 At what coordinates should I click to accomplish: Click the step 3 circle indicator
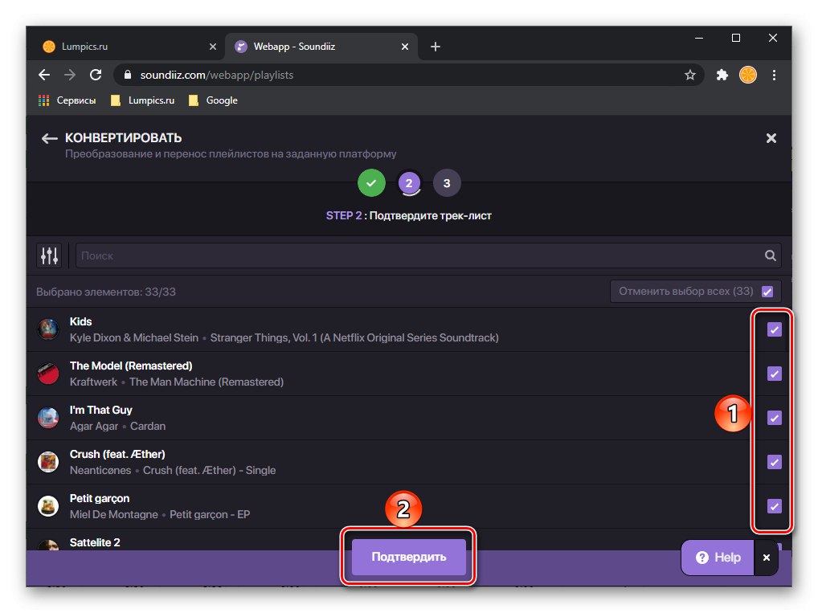pos(447,183)
